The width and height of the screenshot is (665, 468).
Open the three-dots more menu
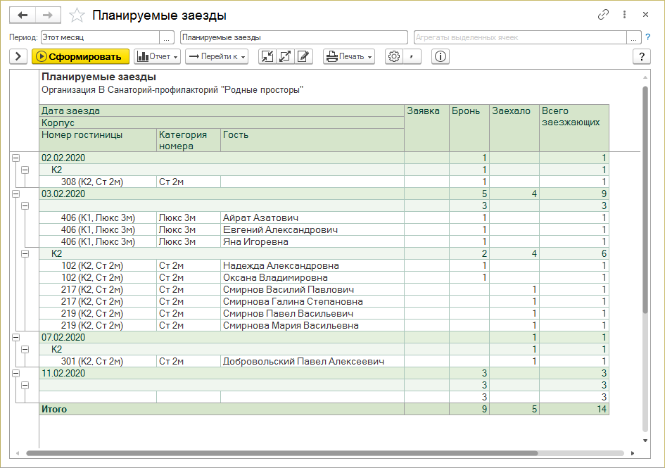[624, 15]
